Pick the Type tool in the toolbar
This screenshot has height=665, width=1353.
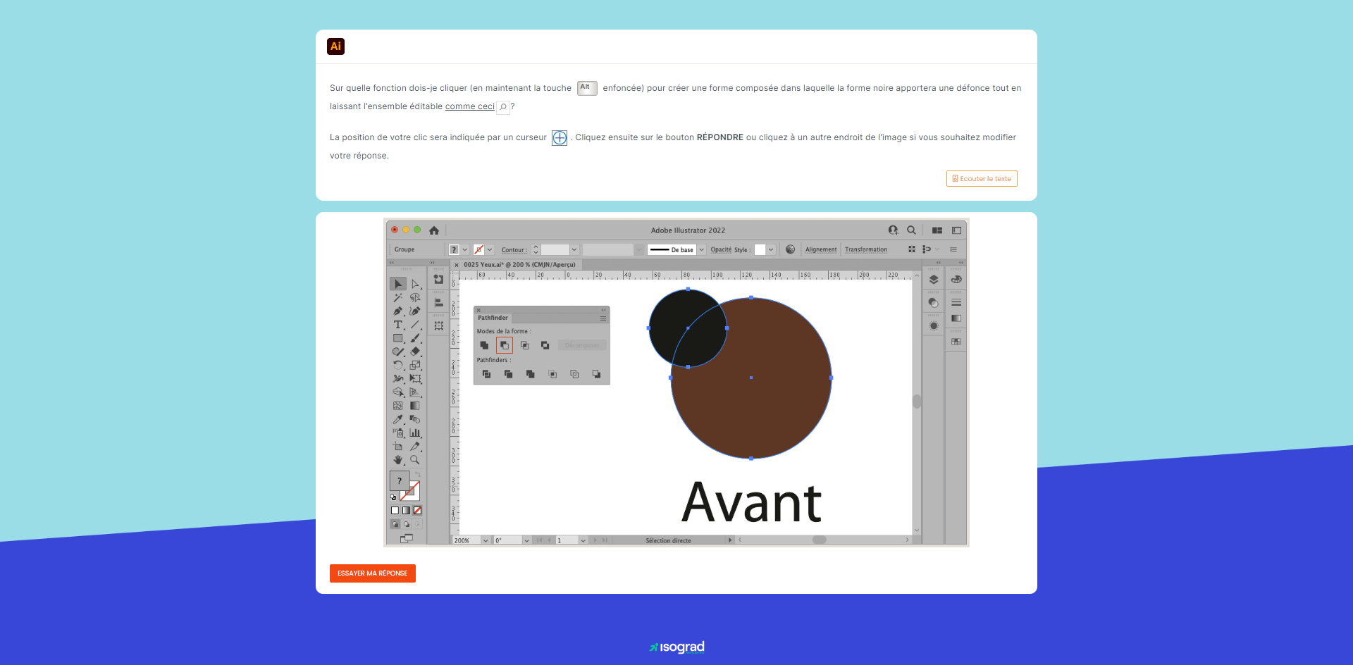click(398, 325)
